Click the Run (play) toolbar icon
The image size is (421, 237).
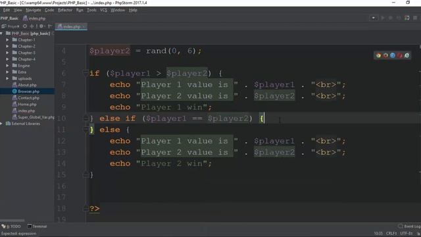383,18
